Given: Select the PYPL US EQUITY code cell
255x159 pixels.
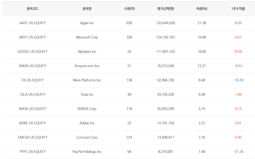Looking at the screenshot, I should pos(32,152).
